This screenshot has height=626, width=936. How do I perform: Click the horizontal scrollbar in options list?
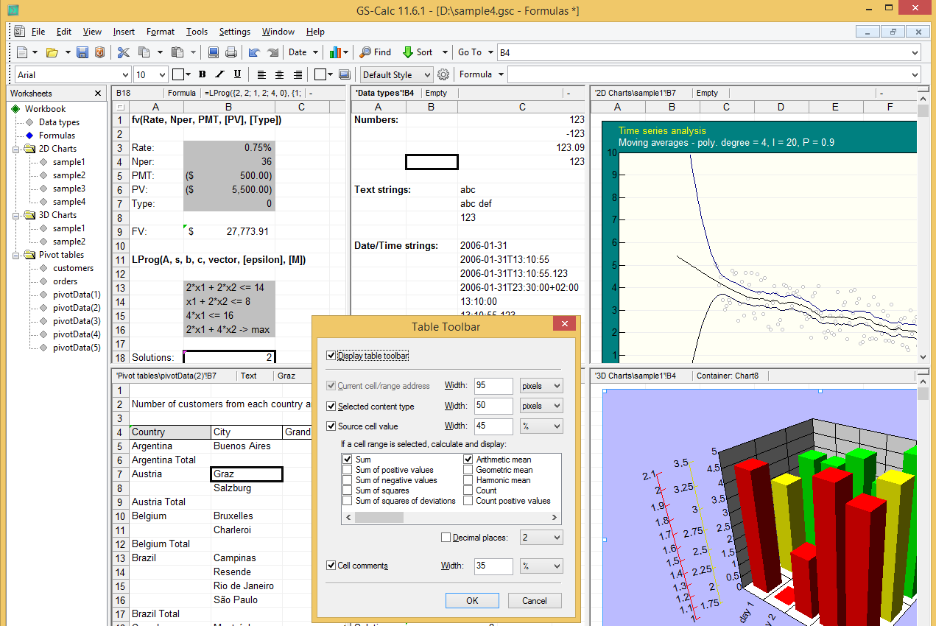[x=452, y=518]
